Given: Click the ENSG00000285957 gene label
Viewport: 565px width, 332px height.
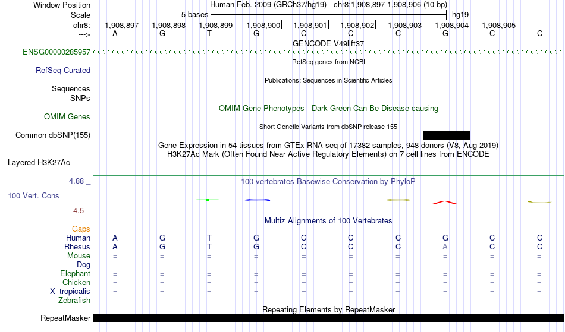Looking at the screenshot, I should point(56,52).
